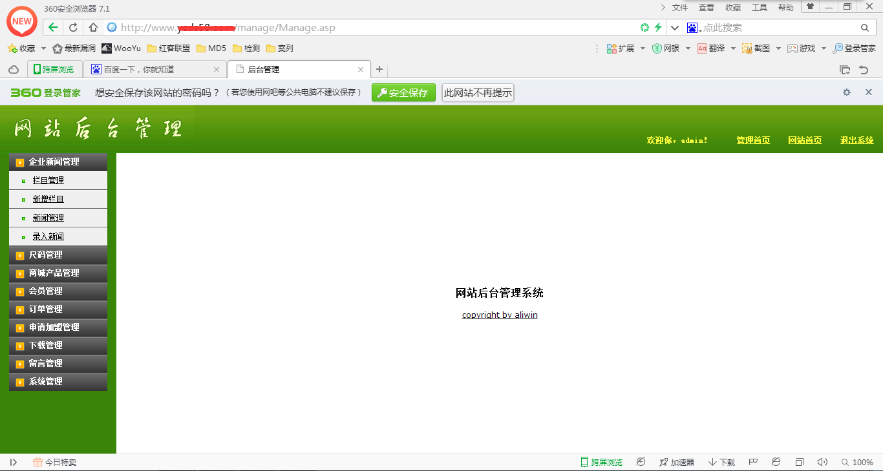
Task: Open the favorites star 收藏 button
Action: [x=21, y=48]
